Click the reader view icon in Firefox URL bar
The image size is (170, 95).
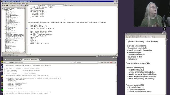pyautogui.click(x=71, y=62)
